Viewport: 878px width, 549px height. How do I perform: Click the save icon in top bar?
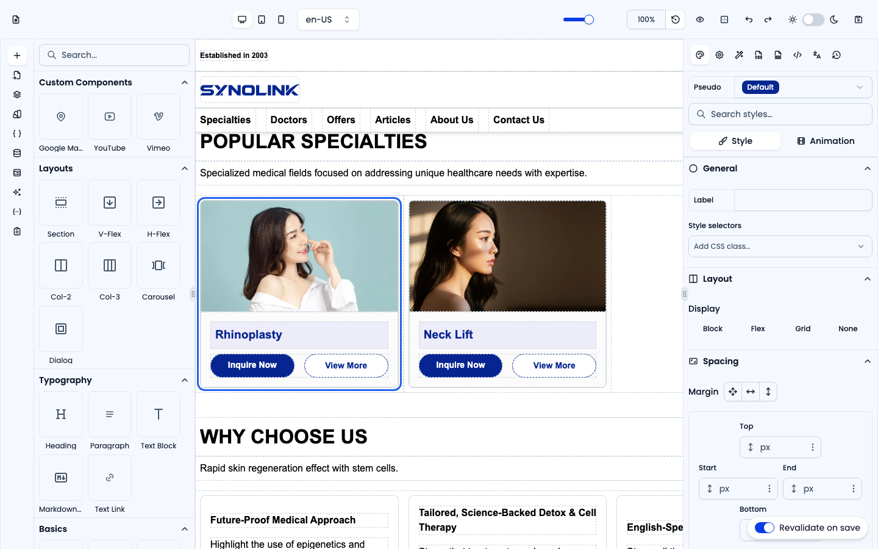tap(858, 20)
